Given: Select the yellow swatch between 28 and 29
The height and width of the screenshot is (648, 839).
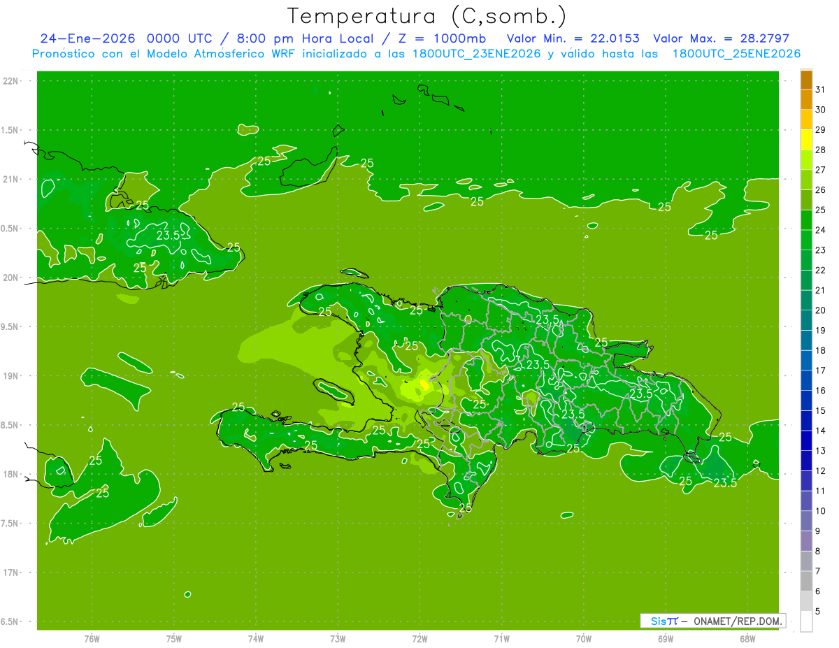Looking at the screenshot, I should [x=806, y=140].
